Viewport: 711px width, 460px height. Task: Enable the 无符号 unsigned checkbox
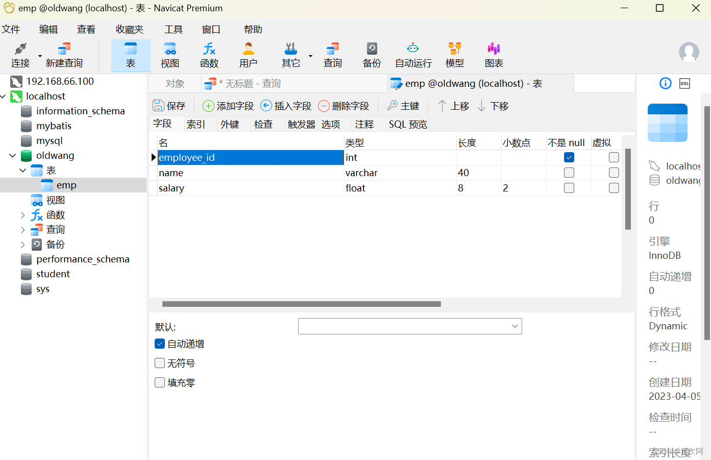(x=160, y=363)
